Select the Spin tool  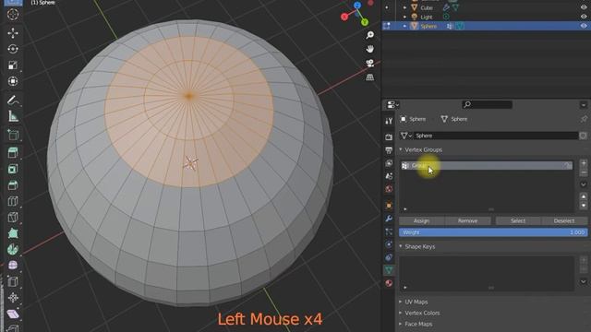click(13, 249)
